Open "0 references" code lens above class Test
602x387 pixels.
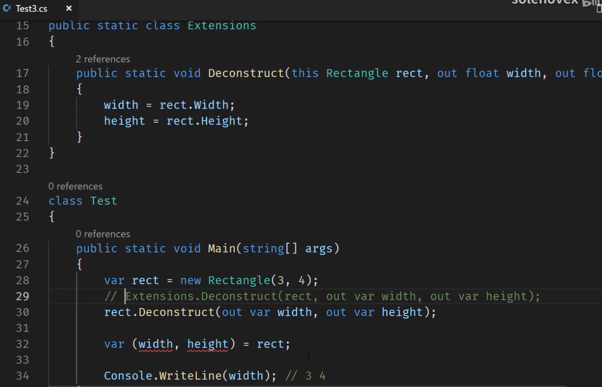[x=75, y=186]
